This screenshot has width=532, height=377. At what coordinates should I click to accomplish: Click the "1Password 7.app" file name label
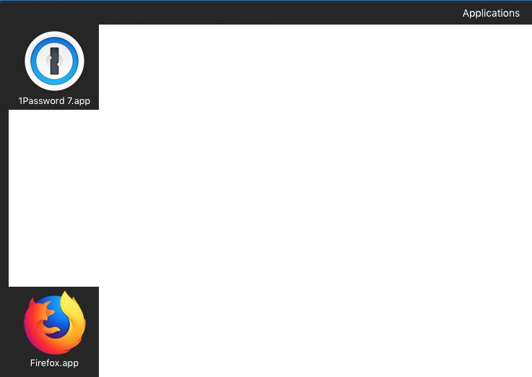coord(54,101)
